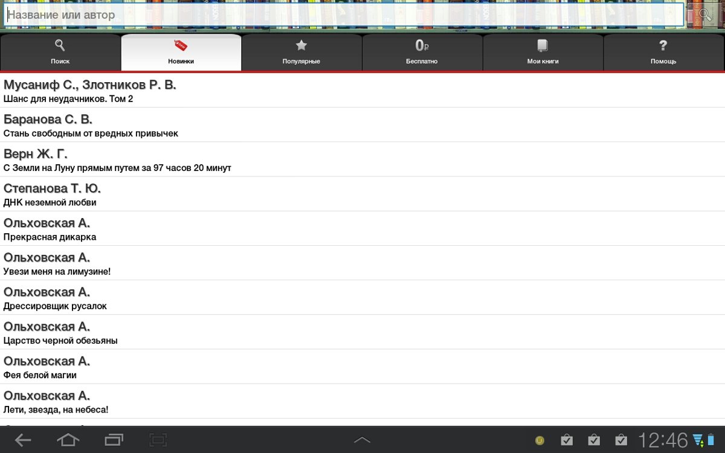Open the Мои книги tab
Viewport: 725px width, 453px height.
click(x=543, y=53)
